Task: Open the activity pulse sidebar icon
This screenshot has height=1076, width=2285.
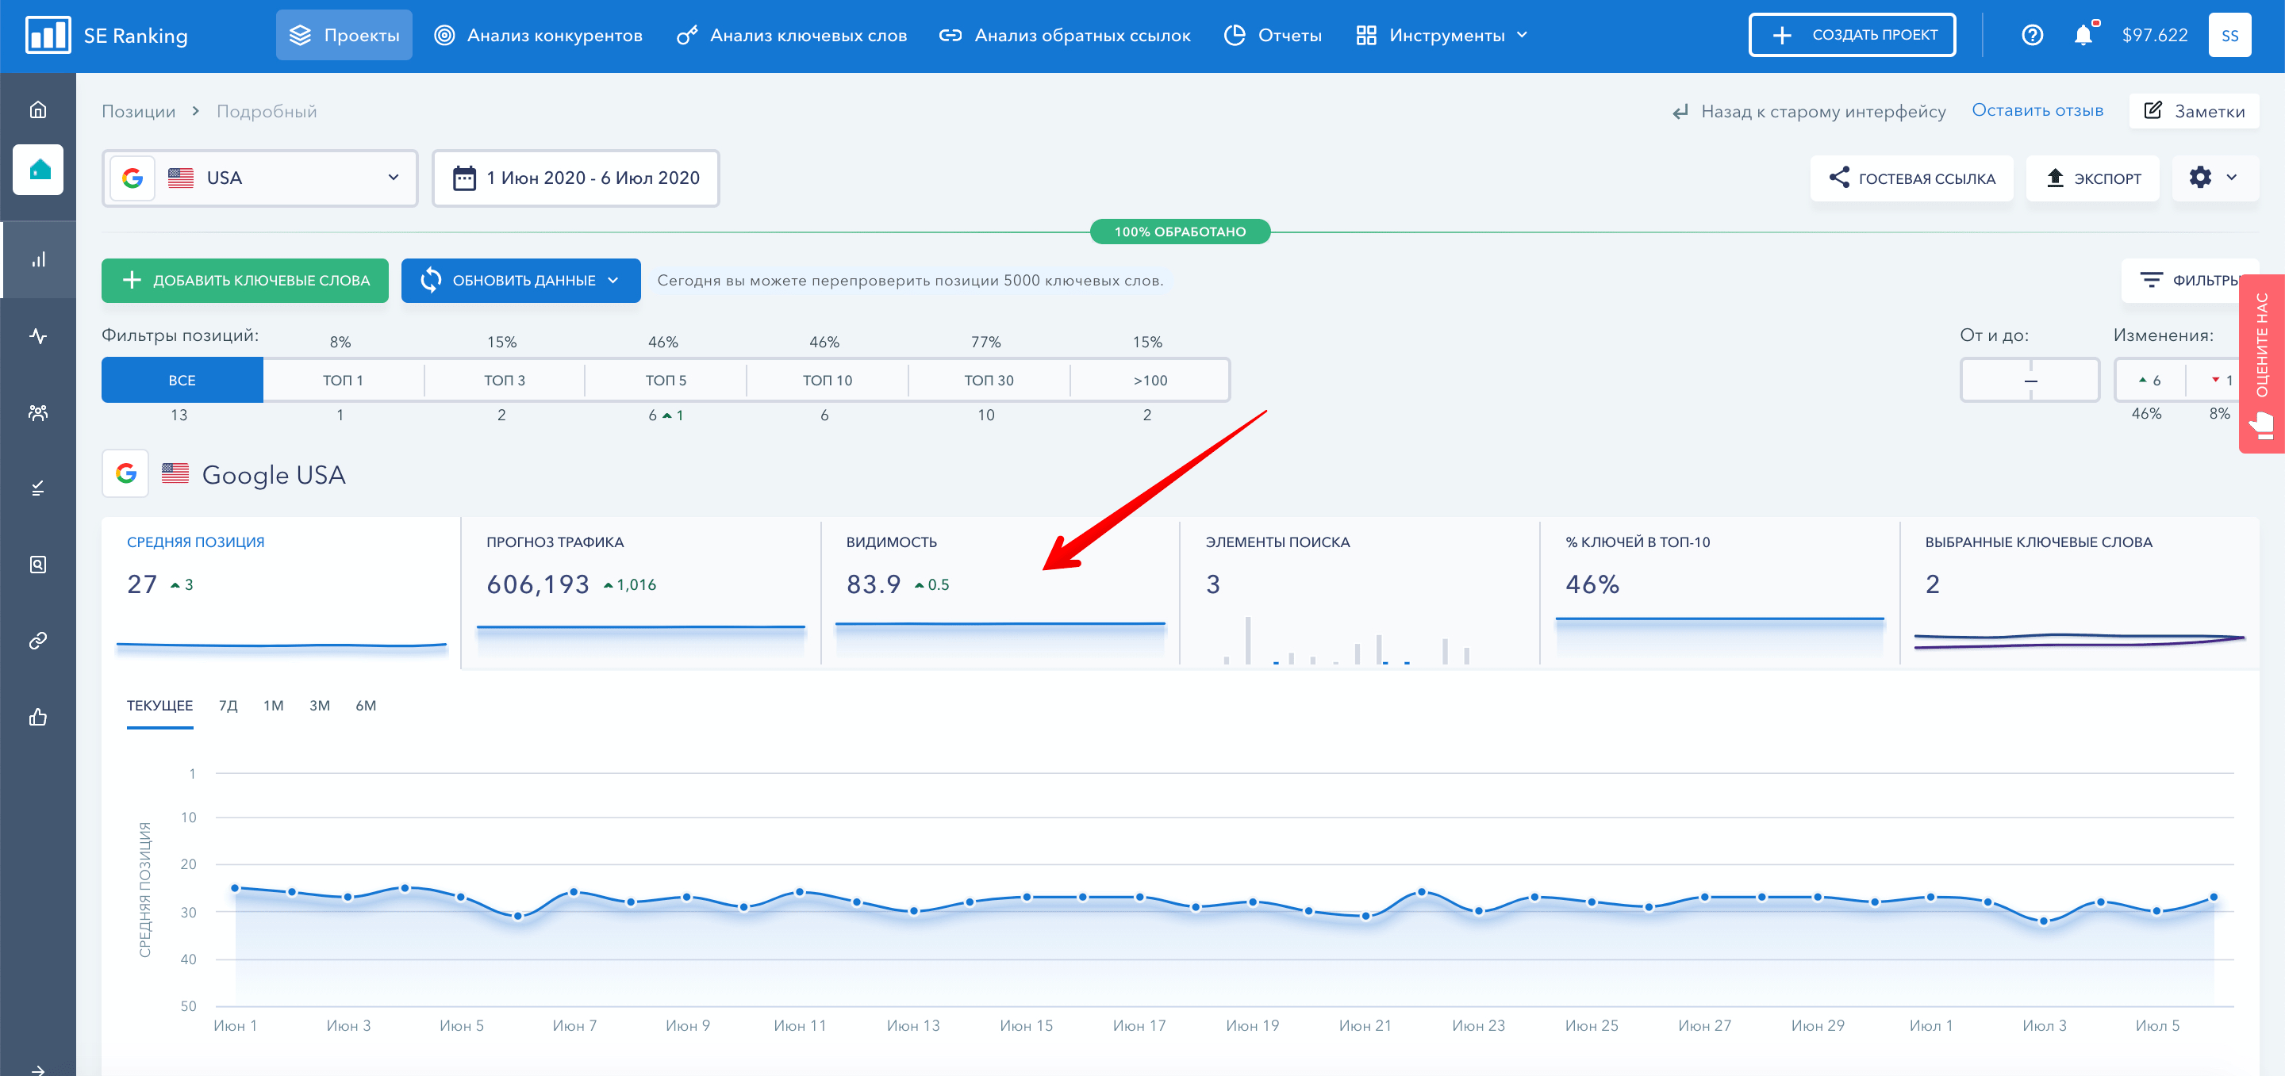Action: [x=38, y=336]
